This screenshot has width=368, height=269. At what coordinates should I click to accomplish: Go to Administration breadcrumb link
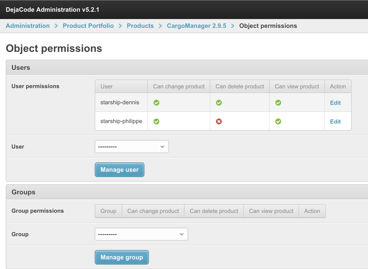(x=28, y=26)
